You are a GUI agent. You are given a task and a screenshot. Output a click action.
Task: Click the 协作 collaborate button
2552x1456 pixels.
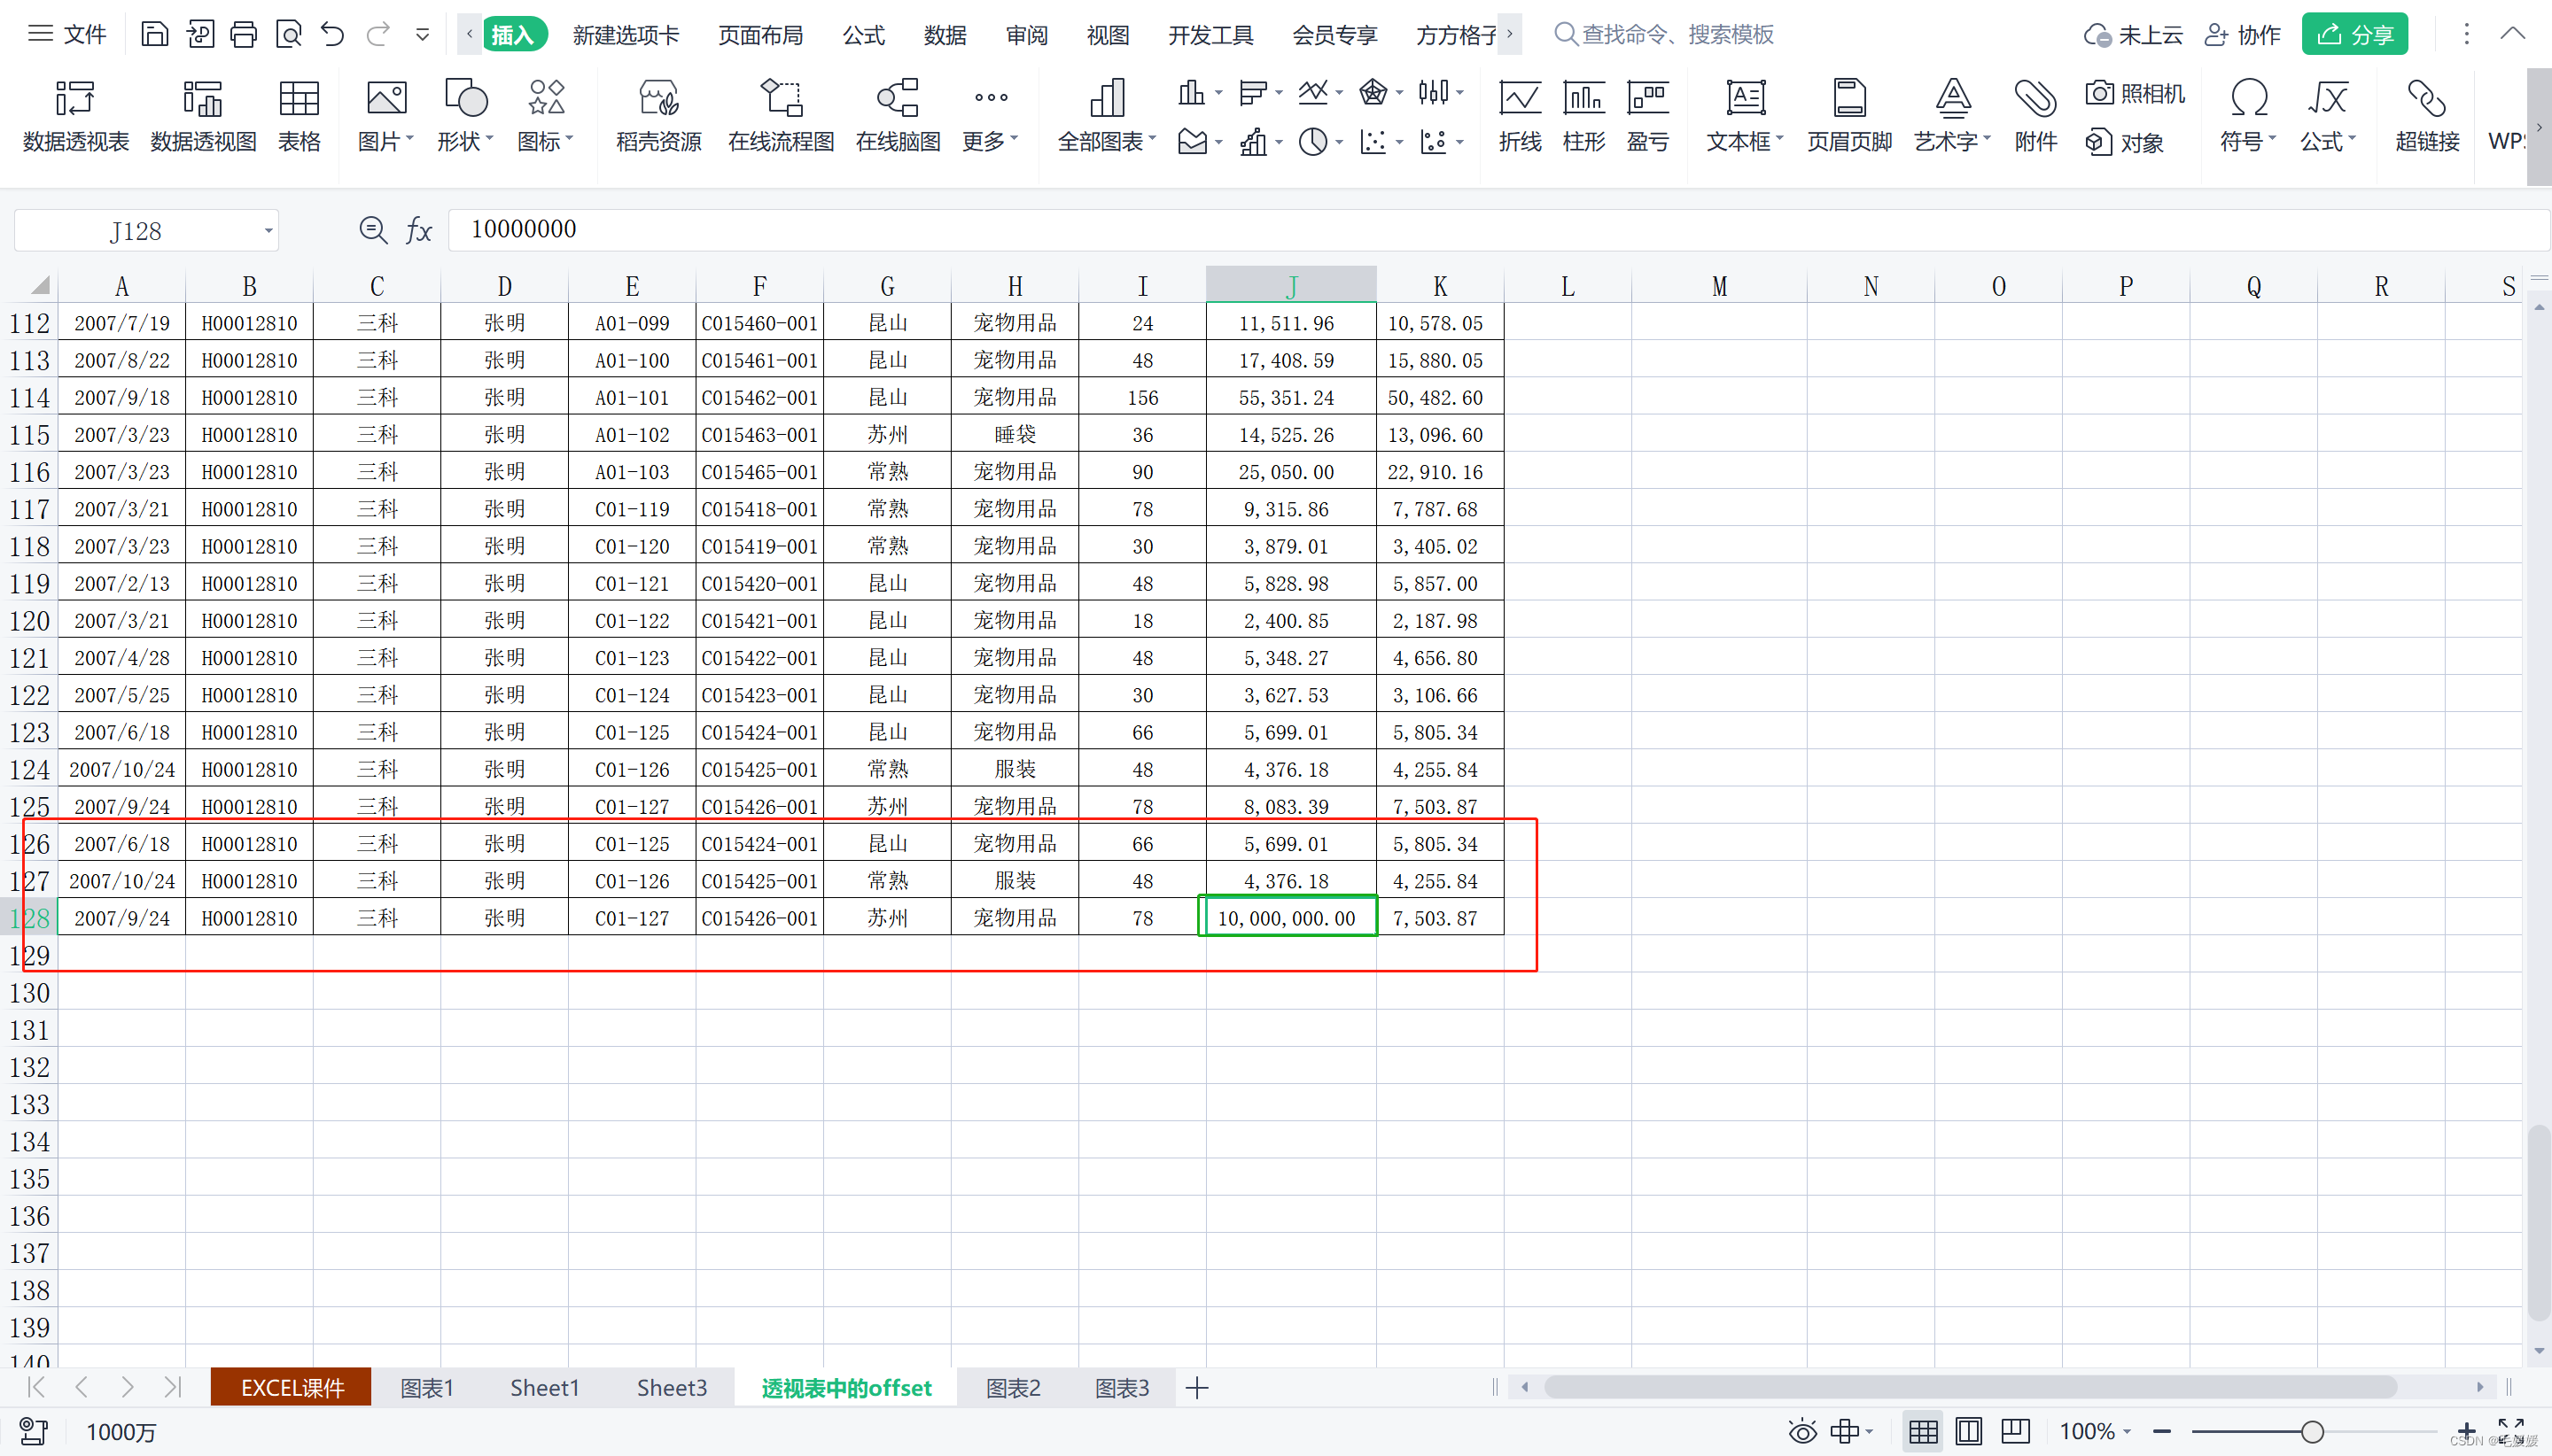2243,35
